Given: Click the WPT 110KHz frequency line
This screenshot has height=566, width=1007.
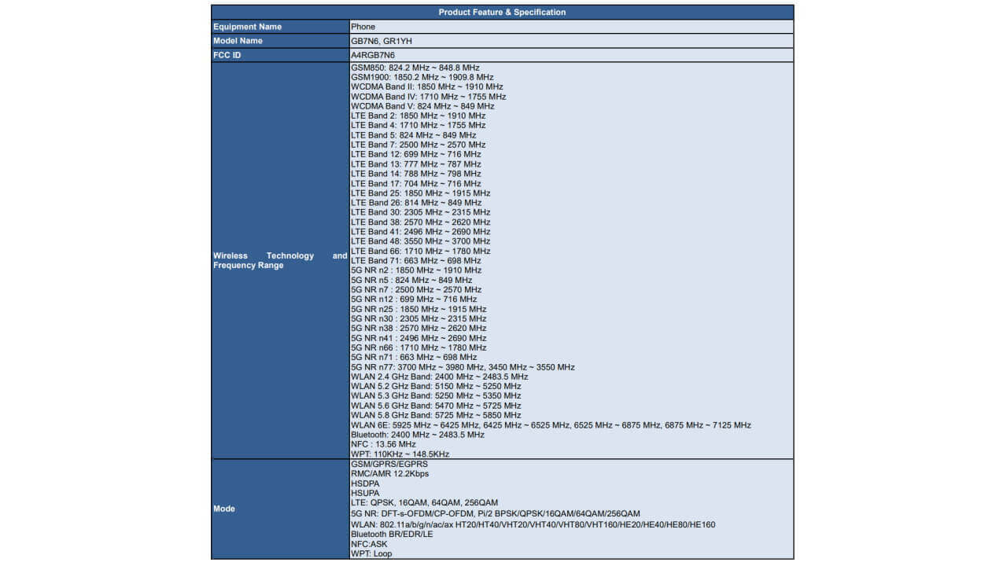Looking at the screenshot, I should coord(400,454).
